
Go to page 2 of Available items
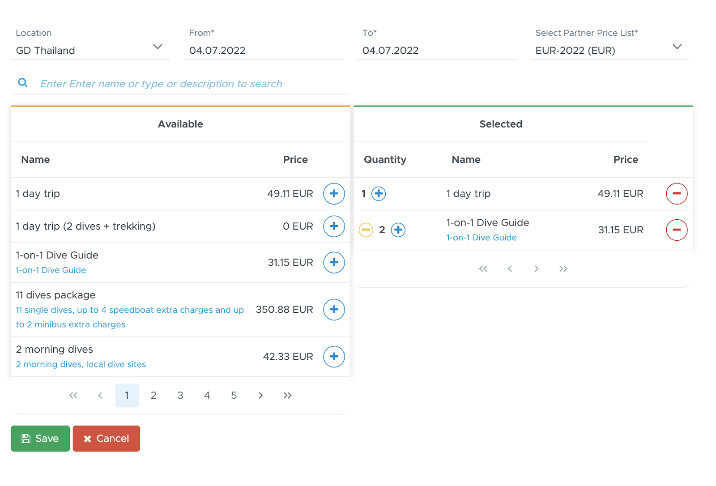tap(153, 396)
